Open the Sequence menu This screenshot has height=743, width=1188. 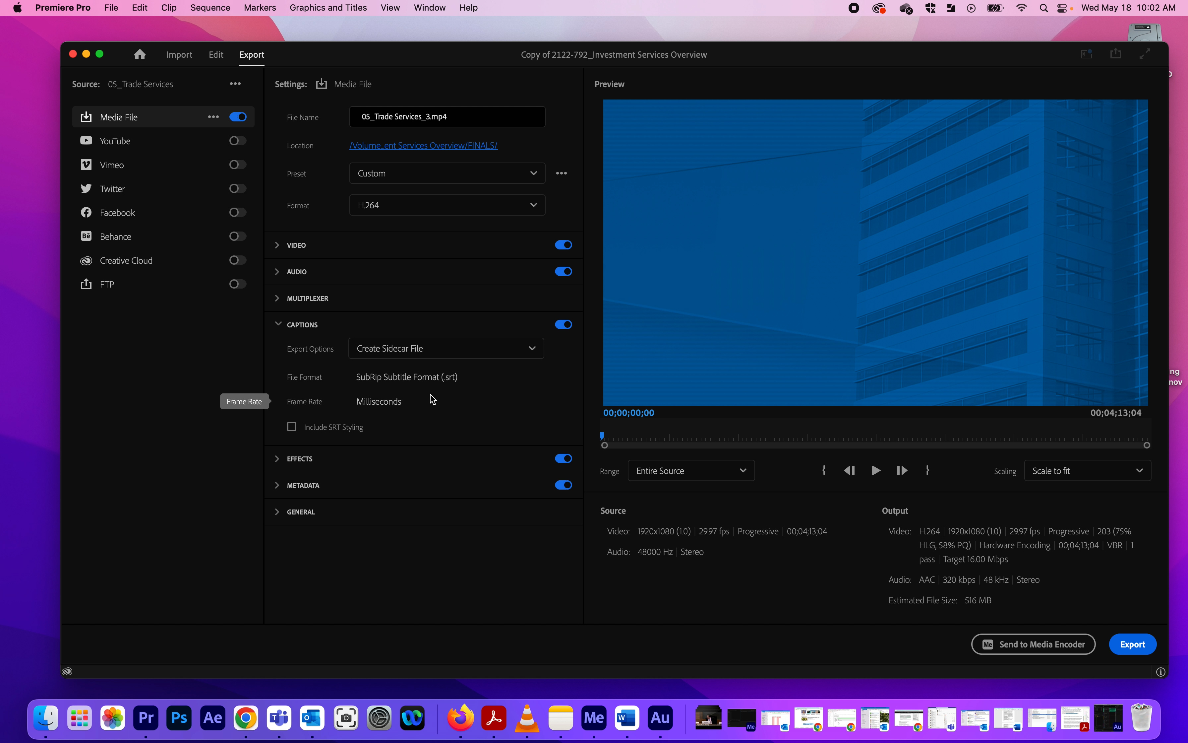210,7
